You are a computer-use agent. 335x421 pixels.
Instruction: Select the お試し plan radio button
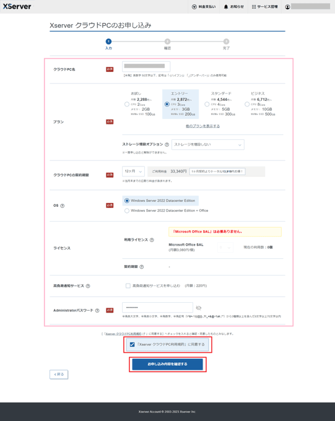(127, 104)
